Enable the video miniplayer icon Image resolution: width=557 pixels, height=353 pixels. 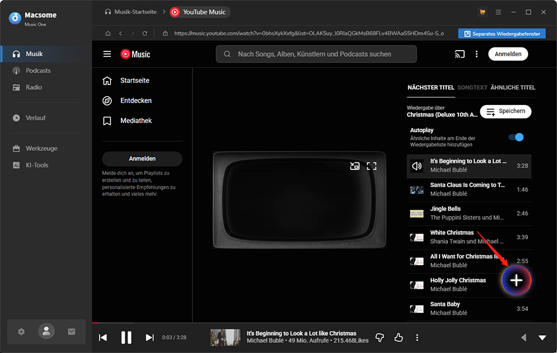pos(355,166)
